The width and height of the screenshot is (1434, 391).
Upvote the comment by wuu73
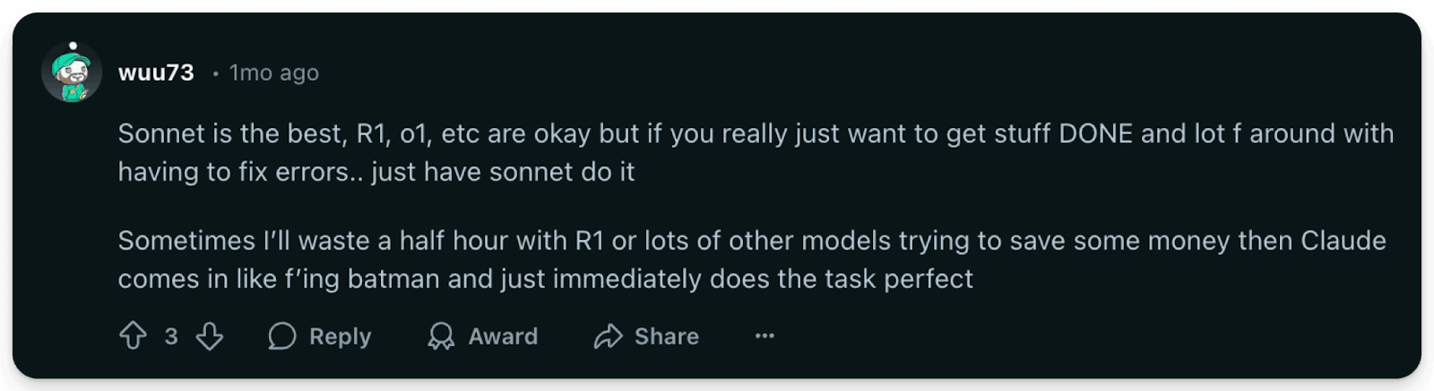click(133, 336)
